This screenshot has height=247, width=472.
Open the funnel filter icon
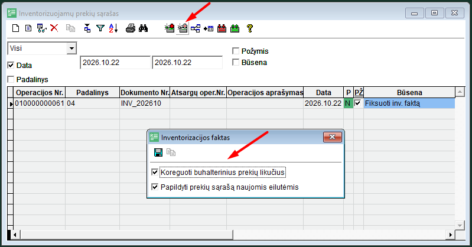[100, 28]
